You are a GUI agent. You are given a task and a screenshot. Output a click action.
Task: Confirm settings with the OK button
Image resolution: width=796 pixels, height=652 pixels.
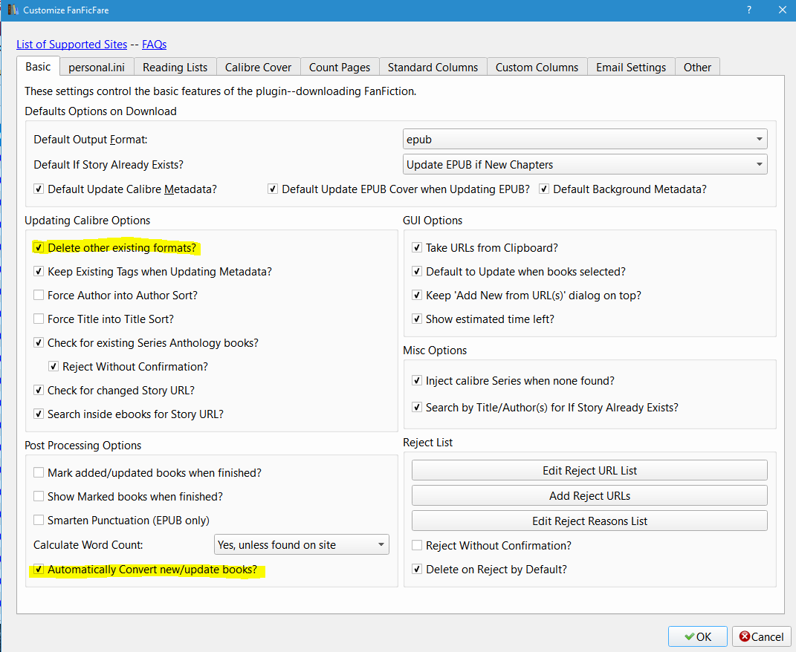697,636
